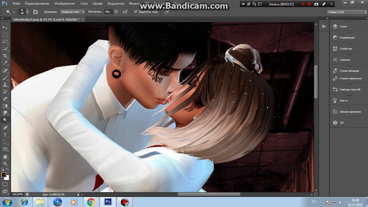Select the Crop tool
Viewport: 368px width, 207px height.
pyautogui.click(x=5, y=56)
